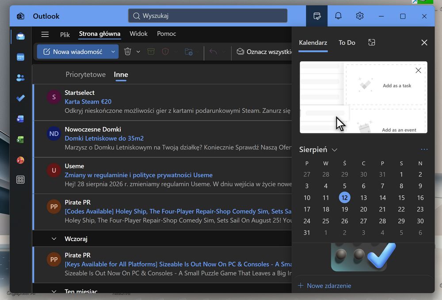
Task: Select the 31 in the last calendar week
Action: pyautogui.click(x=307, y=233)
